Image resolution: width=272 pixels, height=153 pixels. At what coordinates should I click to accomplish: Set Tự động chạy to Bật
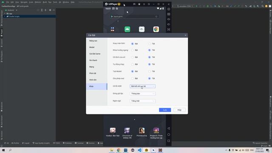pos(132,64)
